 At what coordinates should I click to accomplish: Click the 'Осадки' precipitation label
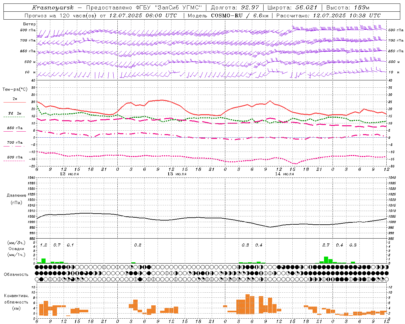point(16,249)
